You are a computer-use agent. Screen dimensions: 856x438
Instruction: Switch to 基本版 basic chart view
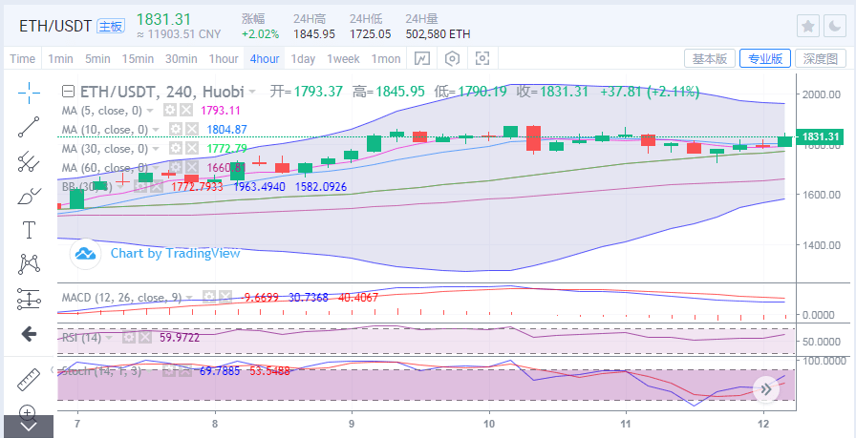[709, 59]
